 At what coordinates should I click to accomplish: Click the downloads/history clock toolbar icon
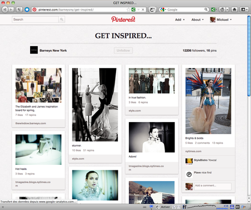(222, 9)
